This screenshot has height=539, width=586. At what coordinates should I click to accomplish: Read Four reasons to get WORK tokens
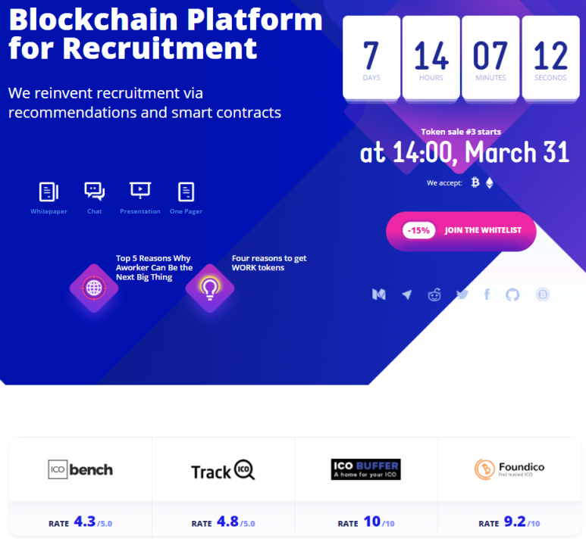coord(269,263)
